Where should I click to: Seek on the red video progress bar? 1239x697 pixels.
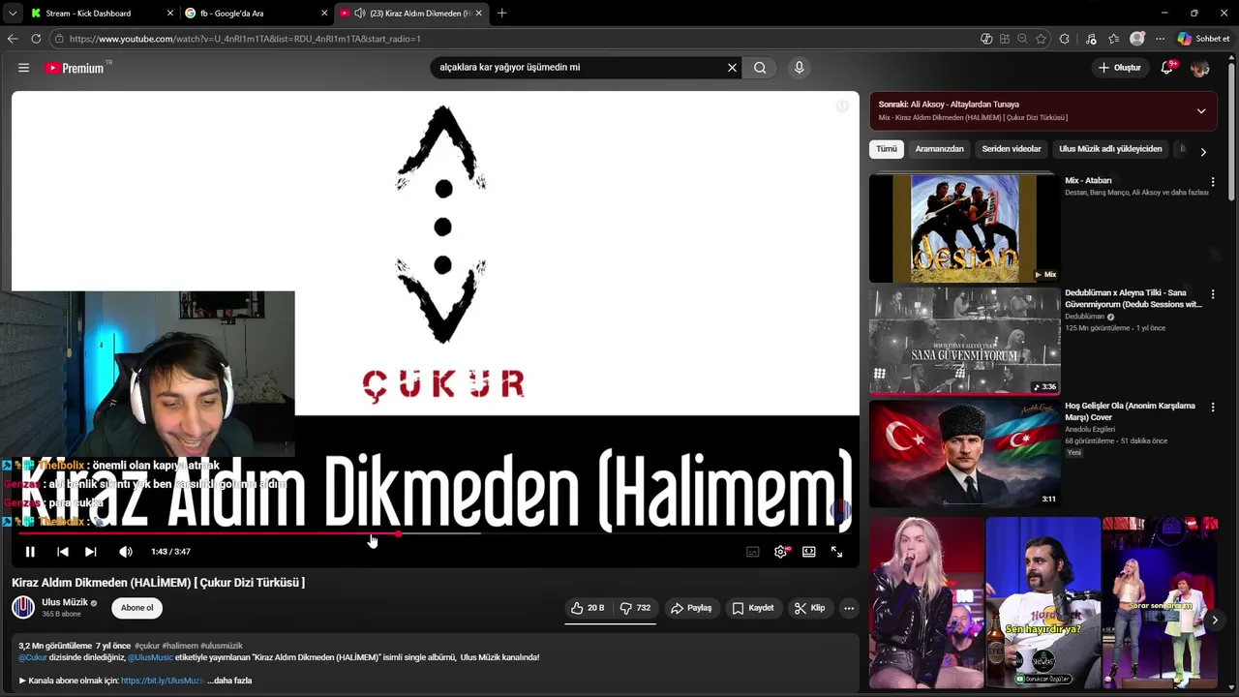click(436, 533)
